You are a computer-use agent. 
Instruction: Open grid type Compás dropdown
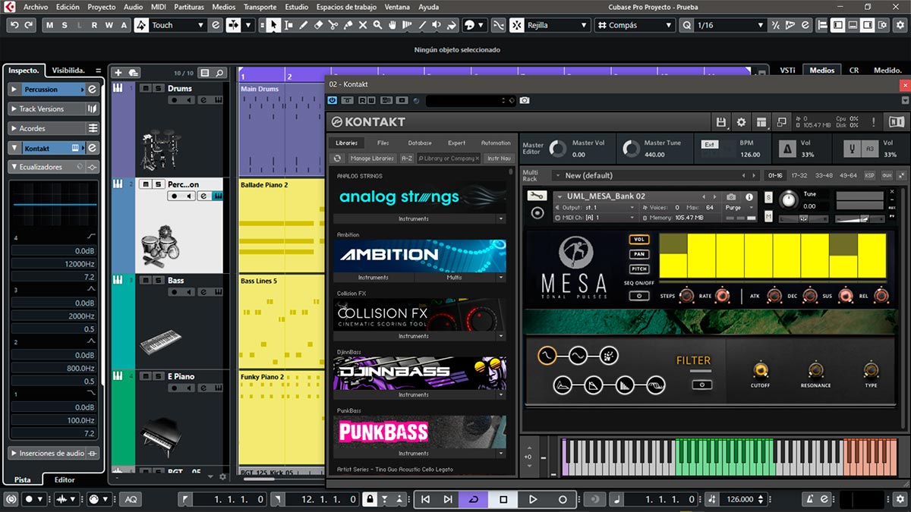pyautogui.click(x=635, y=25)
